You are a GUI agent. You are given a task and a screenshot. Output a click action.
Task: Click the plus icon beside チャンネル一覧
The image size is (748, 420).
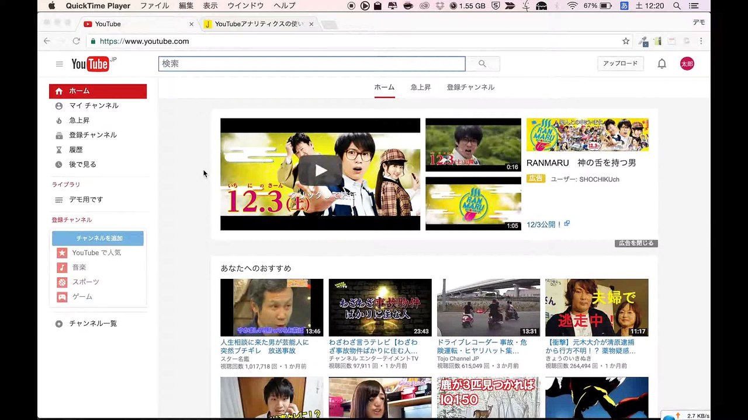[x=58, y=324]
